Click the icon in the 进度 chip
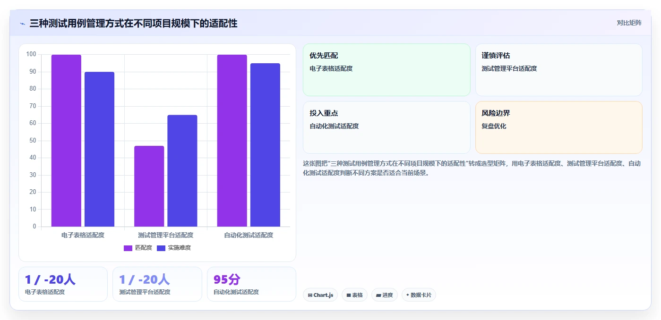The height and width of the screenshot is (320, 661). click(378, 295)
